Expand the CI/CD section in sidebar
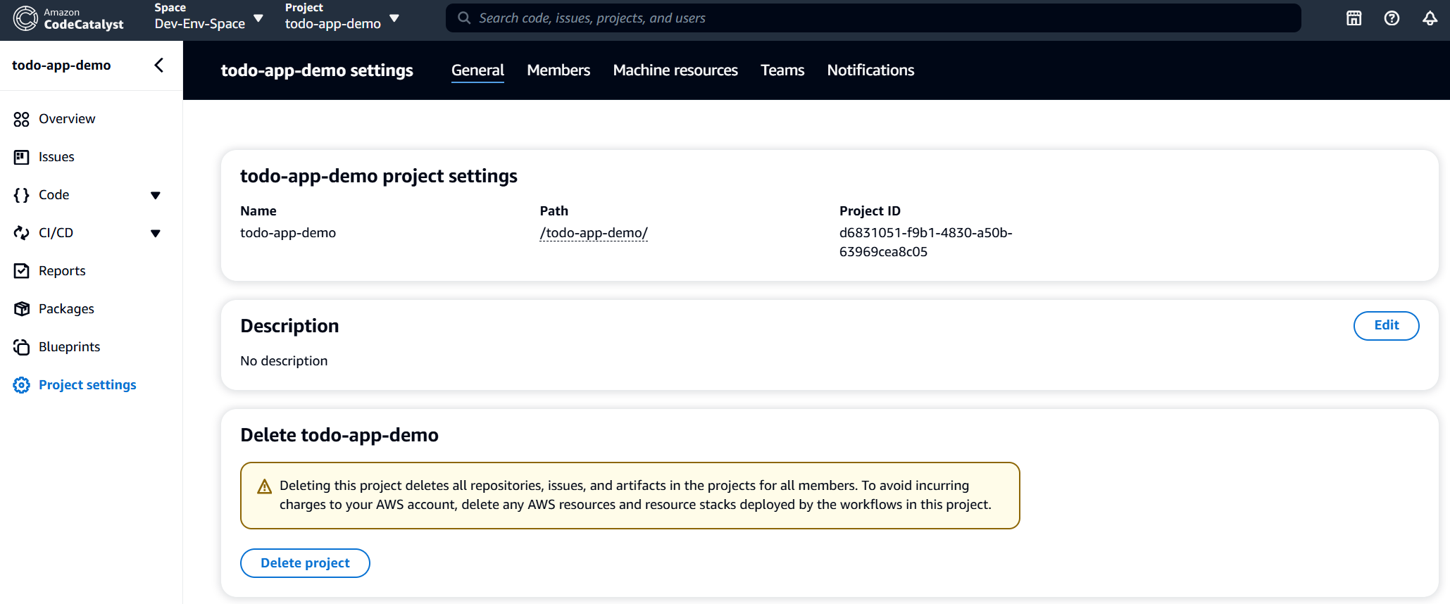The height and width of the screenshot is (604, 1450). coord(156,233)
